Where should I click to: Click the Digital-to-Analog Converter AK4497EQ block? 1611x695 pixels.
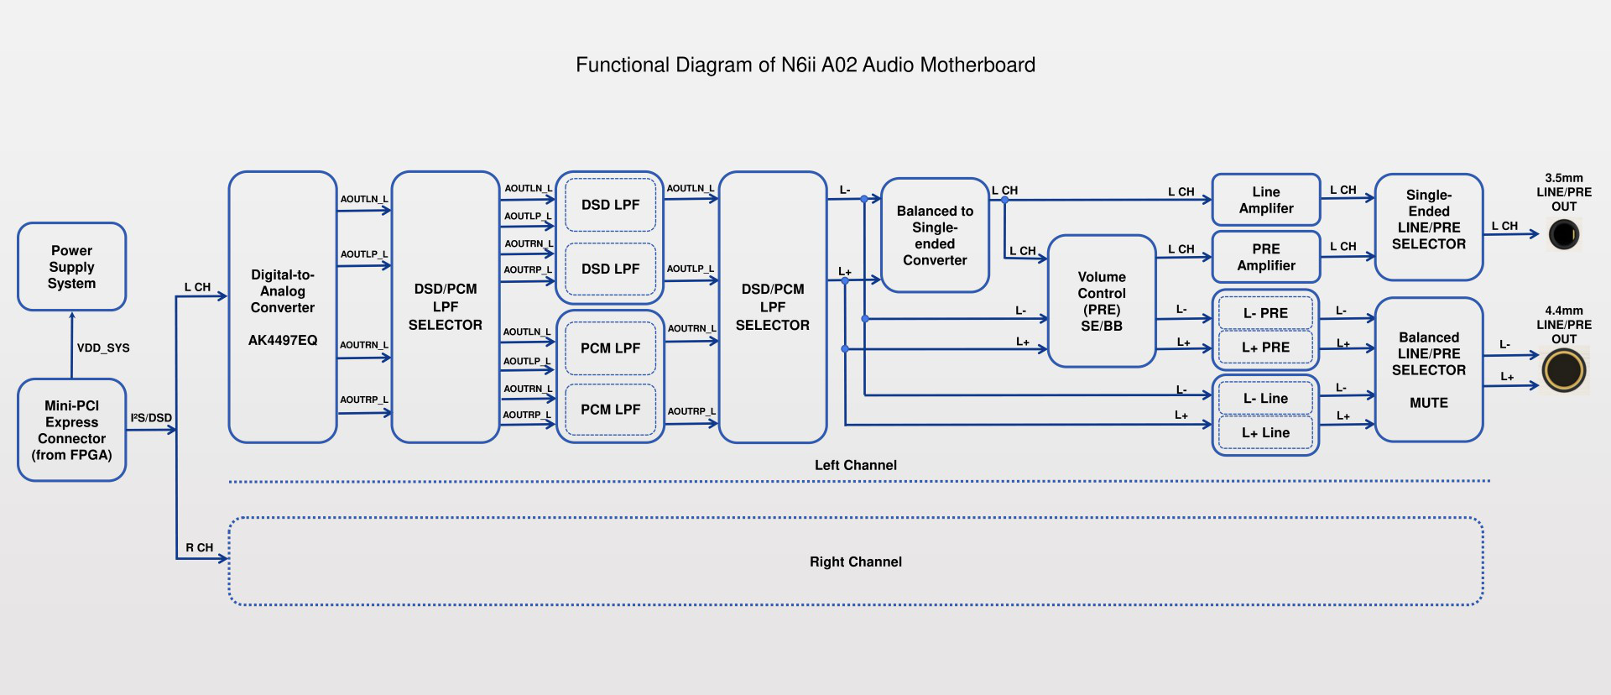pyautogui.click(x=283, y=307)
